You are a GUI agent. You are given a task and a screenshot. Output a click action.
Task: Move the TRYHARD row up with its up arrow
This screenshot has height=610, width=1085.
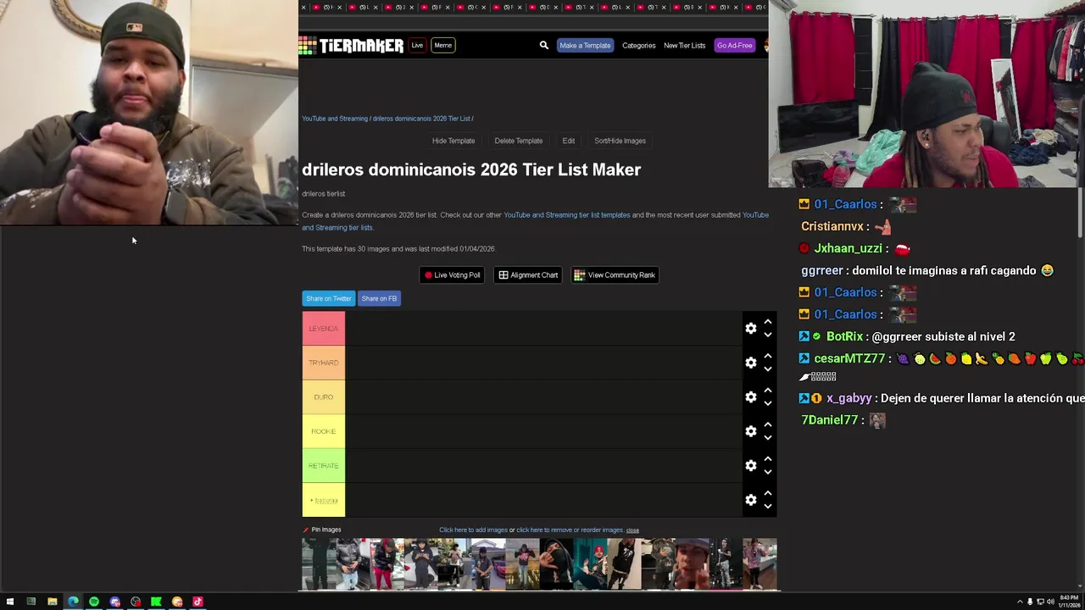767,356
